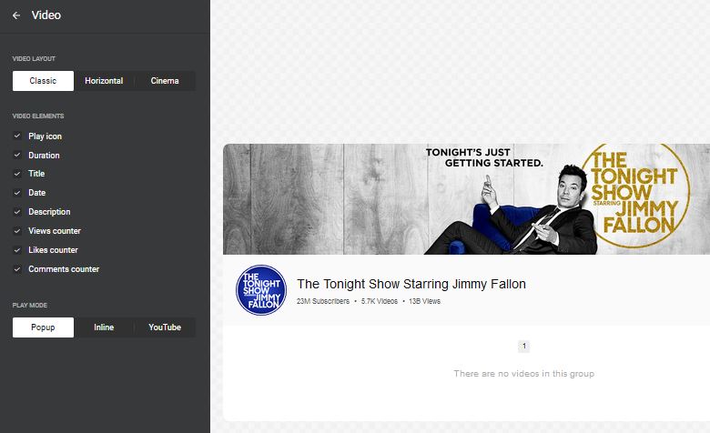The width and height of the screenshot is (710, 433).
Task: Click the Video panel heading
Action: coord(46,15)
